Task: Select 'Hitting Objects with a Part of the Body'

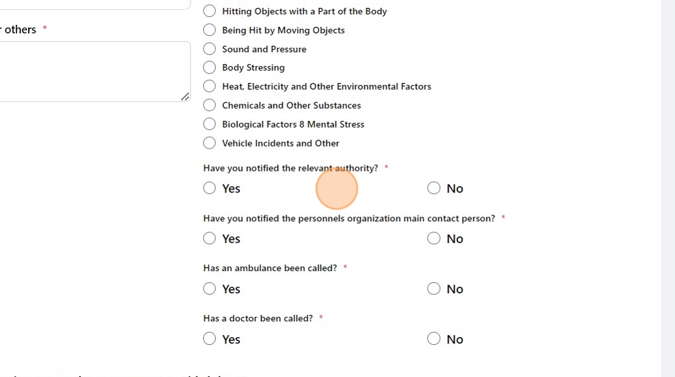Action: (209, 11)
